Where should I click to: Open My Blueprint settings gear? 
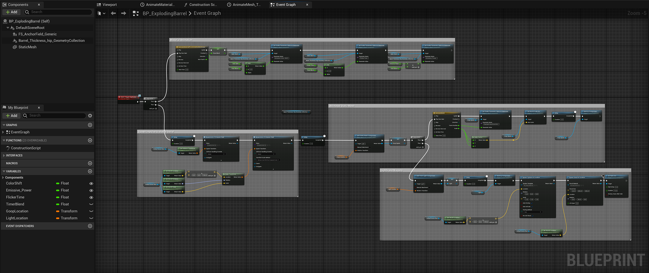(x=90, y=116)
